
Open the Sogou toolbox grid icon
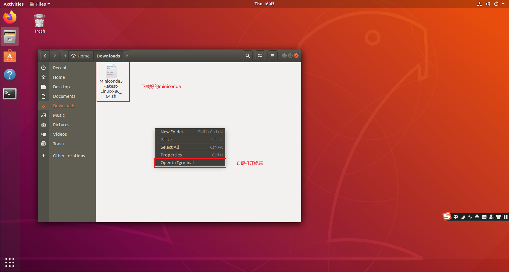point(505,217)
